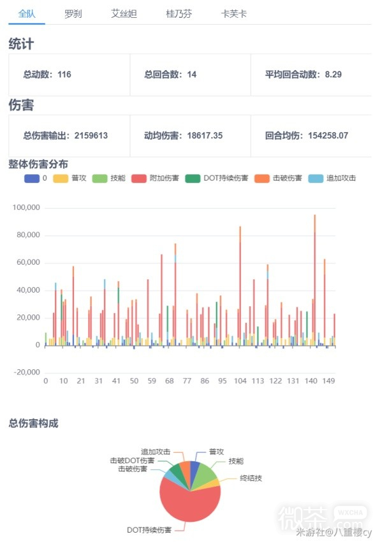
Task: Switch to the 卡芙卡 tab
Action: pyautogui.click(x=234, y=14)
